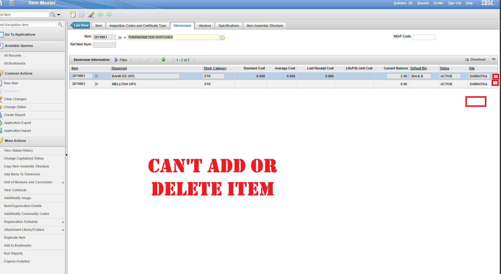The width and height of the screenshot is (501, 274).
Task: Click the green down arrow in Storeroom Information
Action: tap(163, 60)
